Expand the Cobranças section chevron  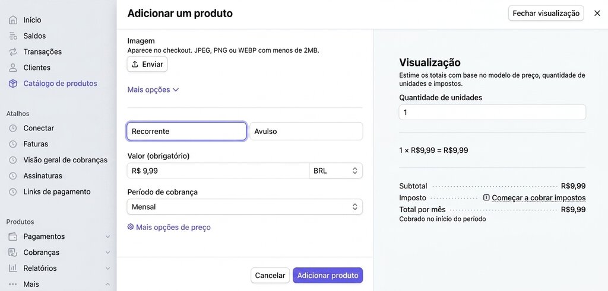click(108, 252)
